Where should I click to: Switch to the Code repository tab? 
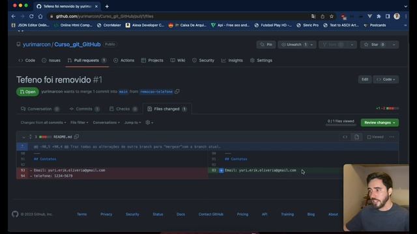27,60
